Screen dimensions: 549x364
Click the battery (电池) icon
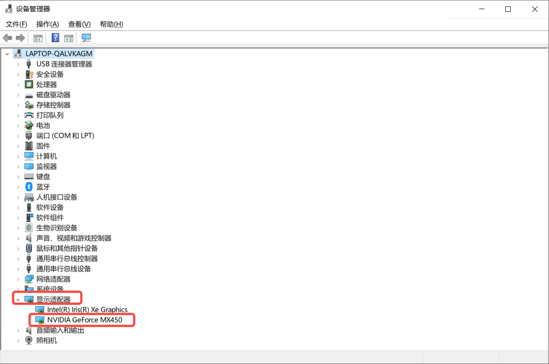tap(29, 126)
